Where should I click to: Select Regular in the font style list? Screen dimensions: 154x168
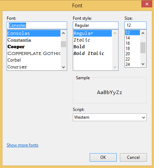92,33
